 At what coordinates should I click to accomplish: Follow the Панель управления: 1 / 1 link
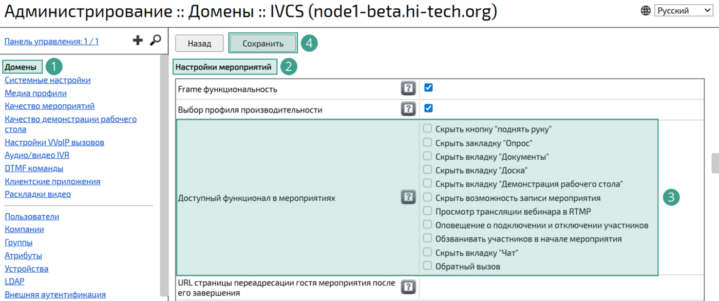pyautogui.click(x=51, y=42)
